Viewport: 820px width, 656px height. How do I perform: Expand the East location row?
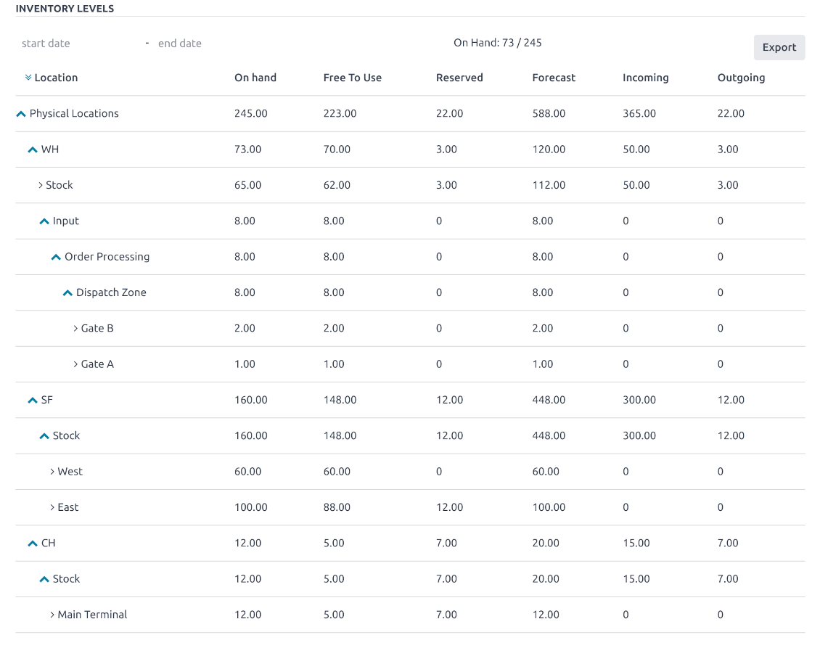[52, 507]
